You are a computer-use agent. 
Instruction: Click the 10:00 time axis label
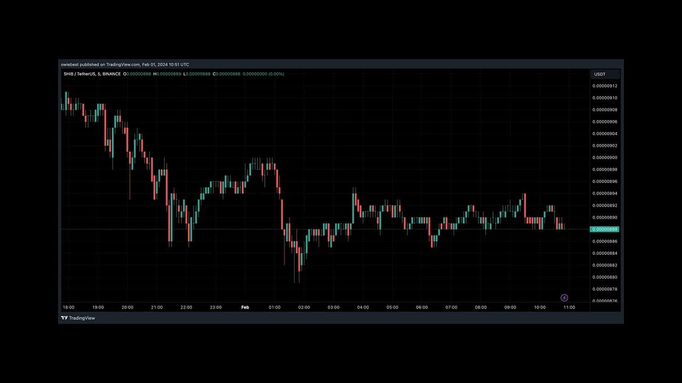coord(540,307)
